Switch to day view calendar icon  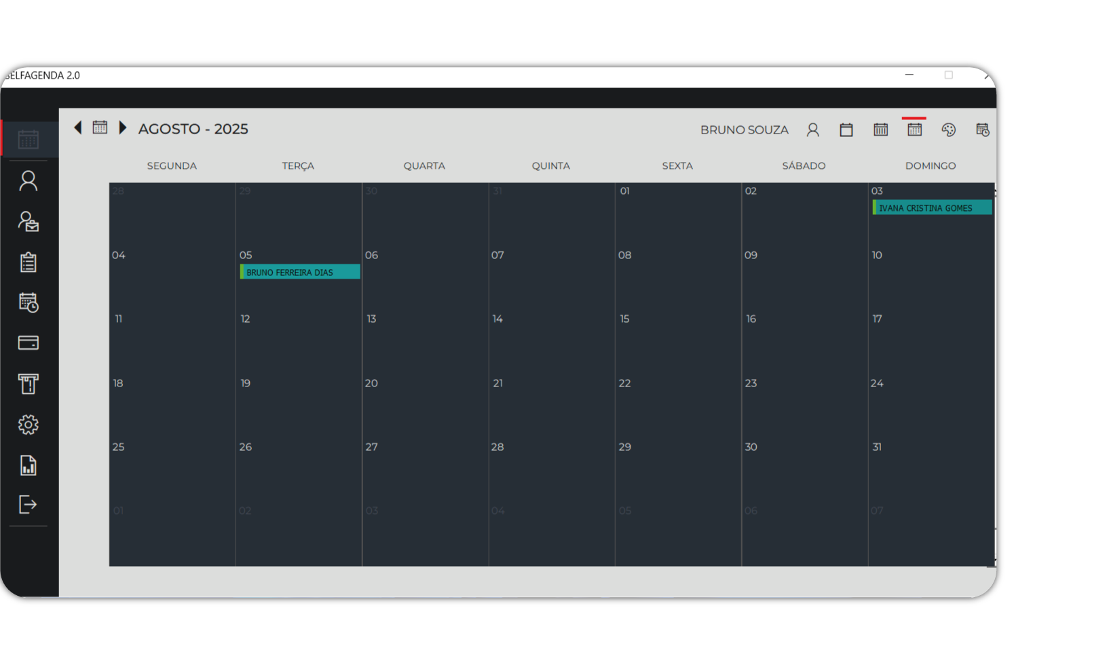846,130
